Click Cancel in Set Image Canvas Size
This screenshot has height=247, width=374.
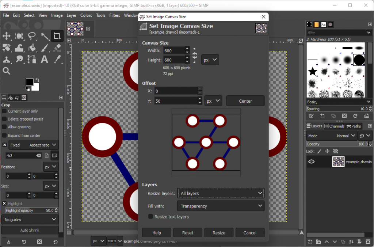pos(250,233)
